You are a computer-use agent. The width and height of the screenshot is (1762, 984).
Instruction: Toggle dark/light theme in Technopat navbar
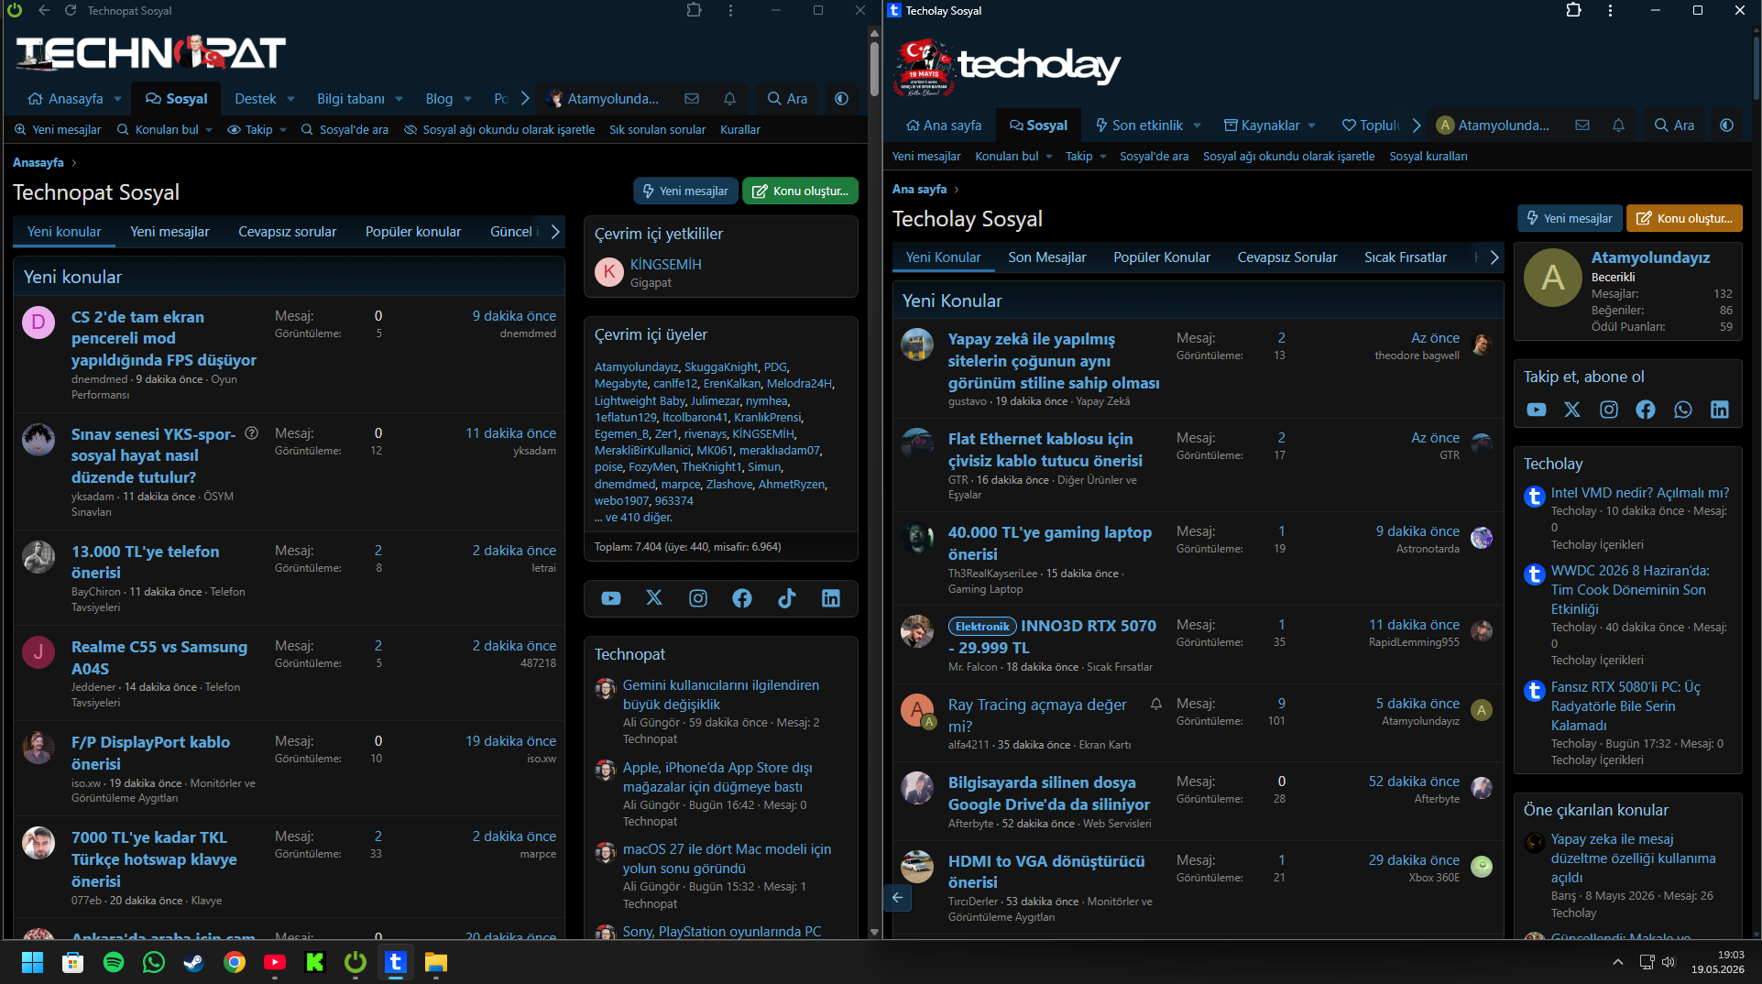pyautogui.click(x=841, y=99)
